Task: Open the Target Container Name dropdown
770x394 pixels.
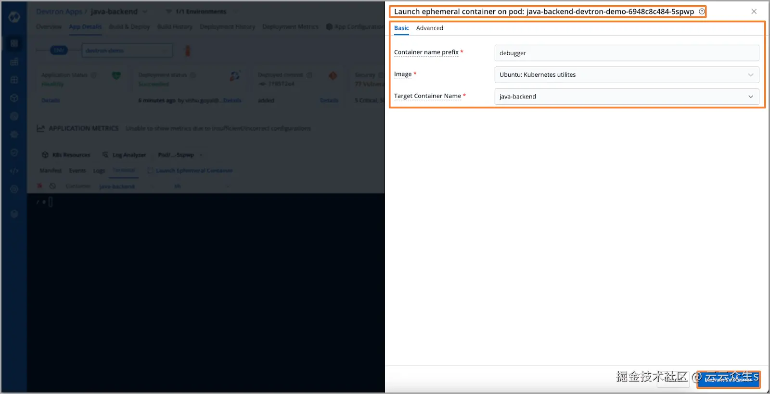Action: pyautogui.click(x=627, y=97)
